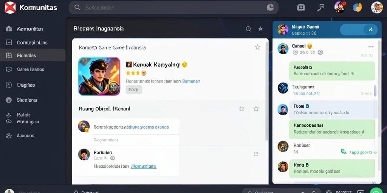Image resolution: width=387 pixels, height=193 pixels.
Task: Click the left star in Ruang Obrcol row
Action: [x=241, y=109]
